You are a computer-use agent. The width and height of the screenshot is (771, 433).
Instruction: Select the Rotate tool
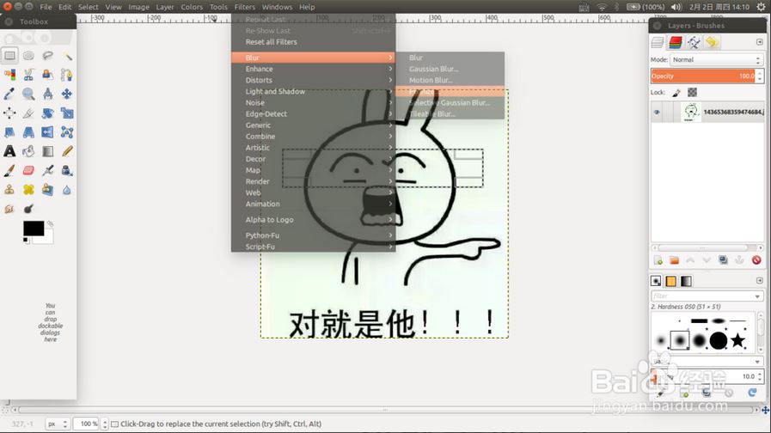click(x=47, y=113)
